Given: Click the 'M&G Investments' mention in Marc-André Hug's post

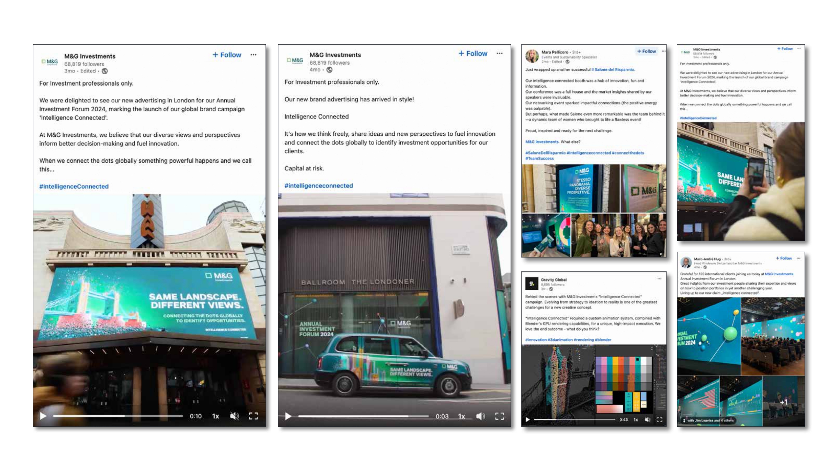Looking at the screenshot, I should [779, 274].
